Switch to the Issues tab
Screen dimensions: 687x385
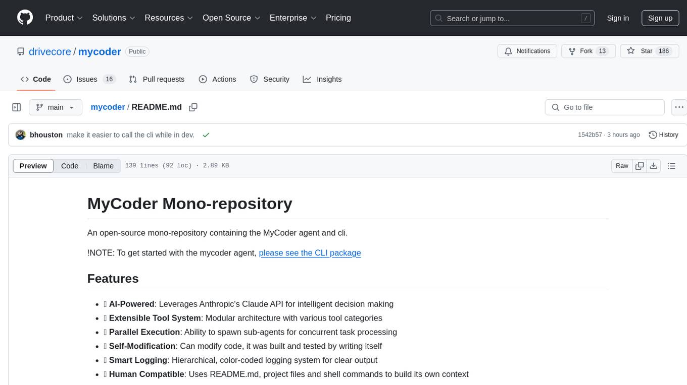coord(89,79)
